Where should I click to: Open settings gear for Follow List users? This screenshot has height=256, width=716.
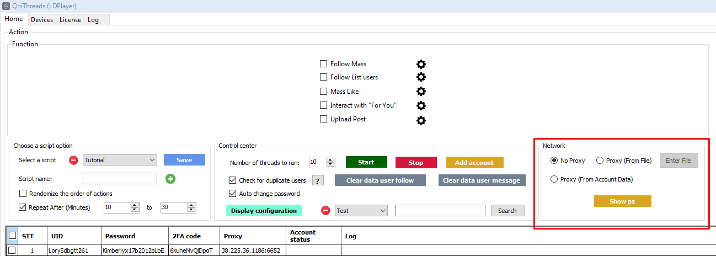point(421,77)
